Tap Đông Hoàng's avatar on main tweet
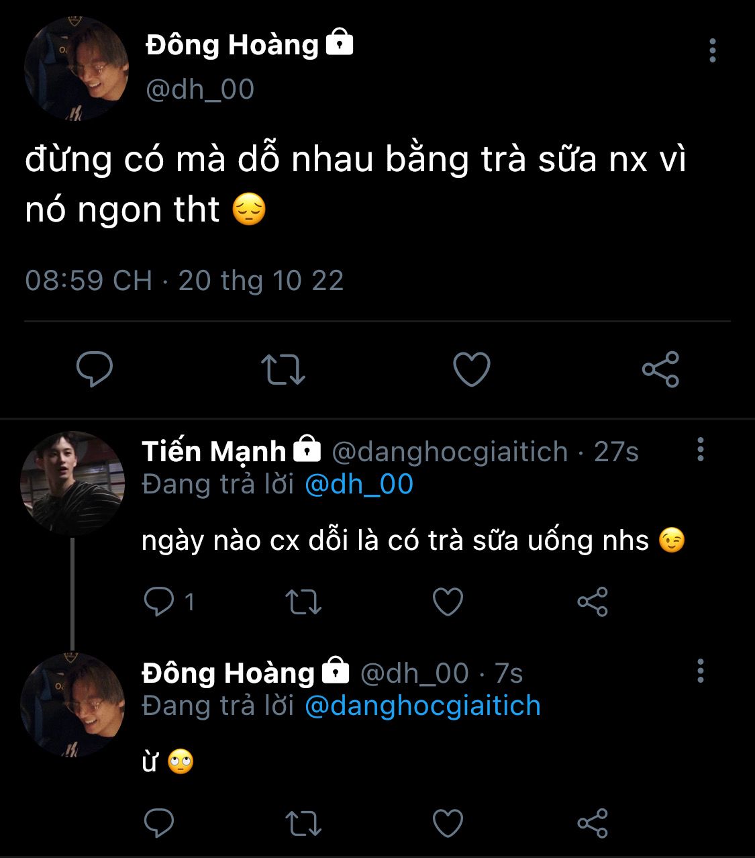Image resolution: width=755 pixels, height=858 pixels. pos(77,69)
